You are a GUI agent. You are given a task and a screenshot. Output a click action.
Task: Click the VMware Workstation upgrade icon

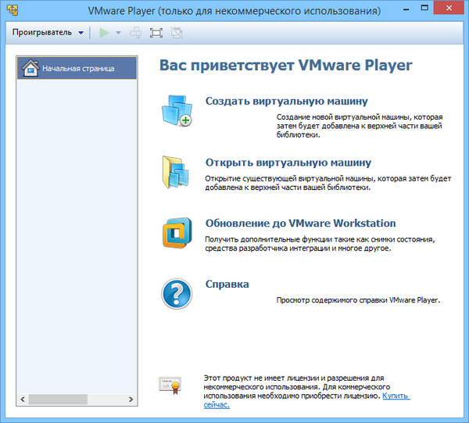[x=176, y=232]
